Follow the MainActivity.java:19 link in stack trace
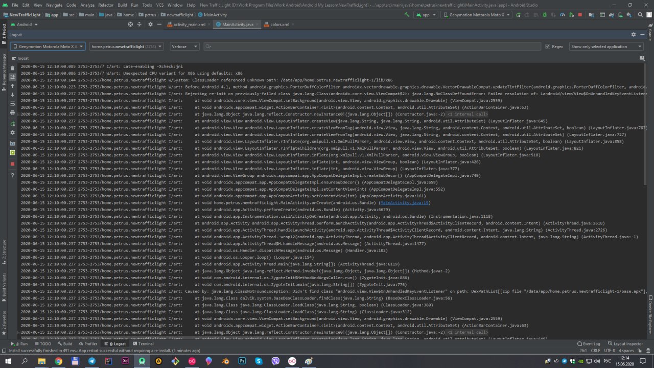The image size is (654, 368). click(x=405, y=203)
